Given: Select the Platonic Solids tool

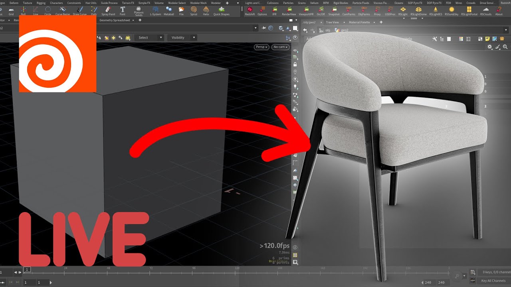Looking at the screenshot, I should point(139,11).
